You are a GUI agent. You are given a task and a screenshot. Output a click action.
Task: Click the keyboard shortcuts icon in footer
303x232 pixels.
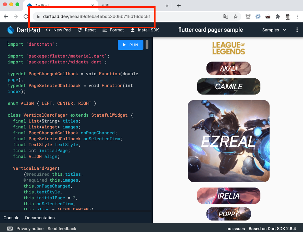coord(10,229)
